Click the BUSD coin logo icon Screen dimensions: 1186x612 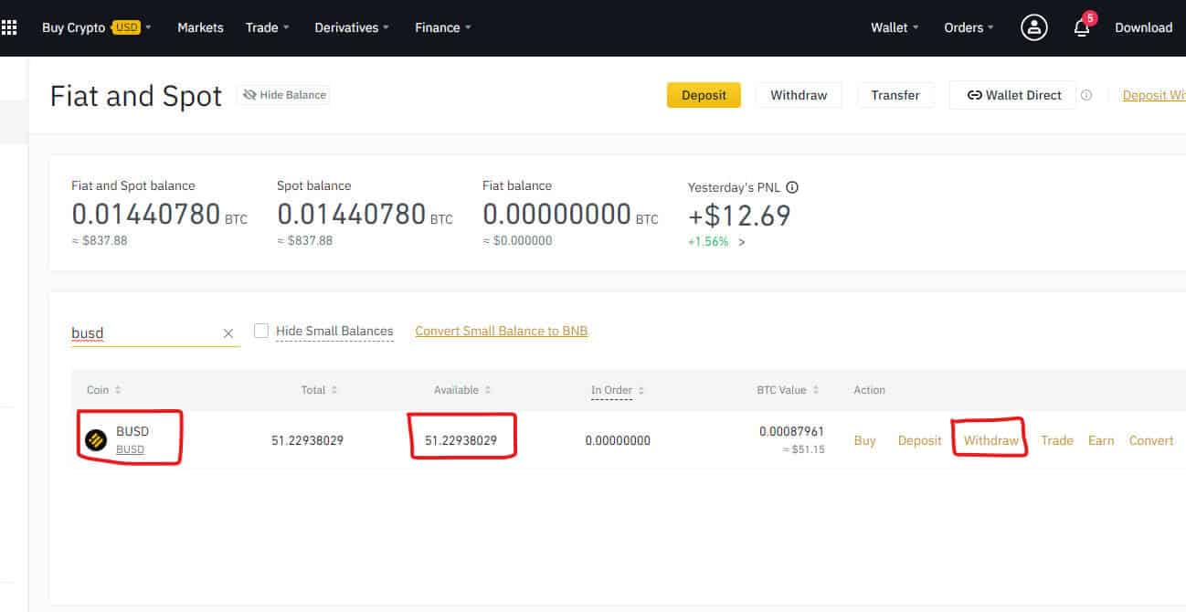96,440
